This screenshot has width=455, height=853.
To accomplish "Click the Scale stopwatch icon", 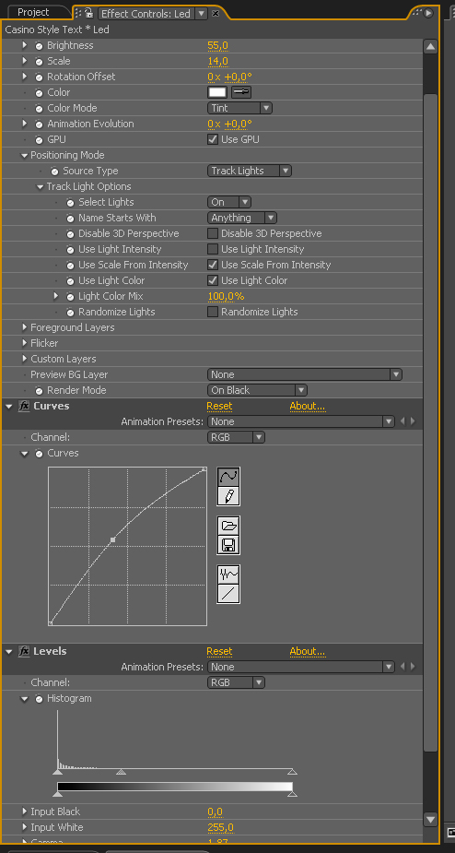I will click(39, 62).
